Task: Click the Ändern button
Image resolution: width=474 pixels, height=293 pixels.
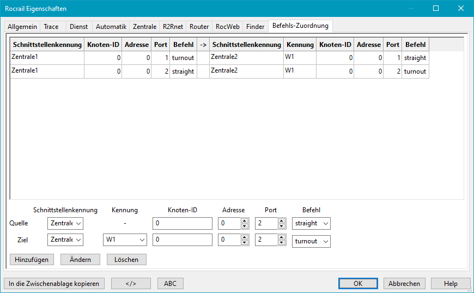Action: click(80, 259)
